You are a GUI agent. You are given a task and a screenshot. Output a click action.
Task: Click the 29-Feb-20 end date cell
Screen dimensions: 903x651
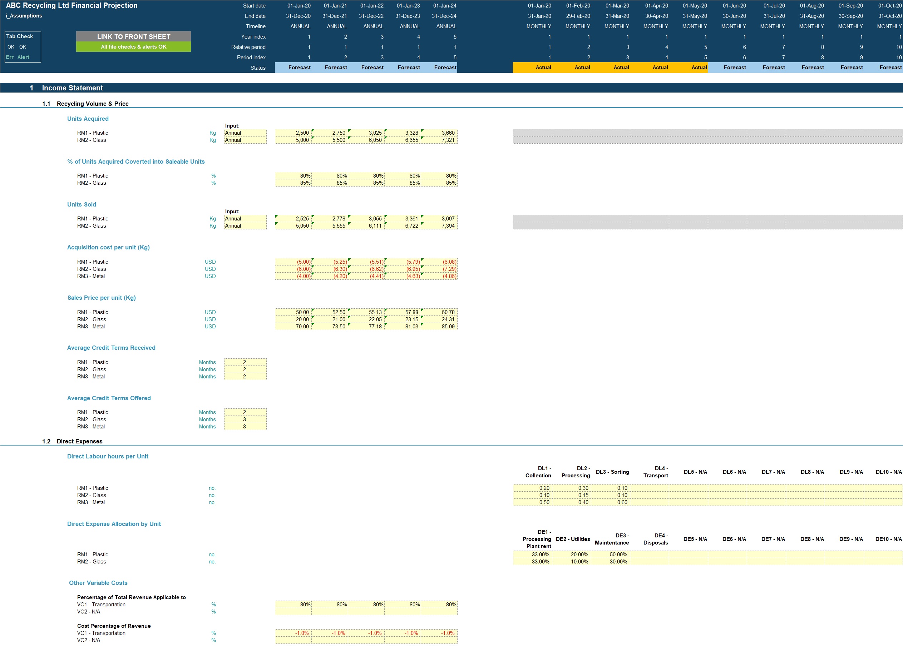[x=578, y=16]
